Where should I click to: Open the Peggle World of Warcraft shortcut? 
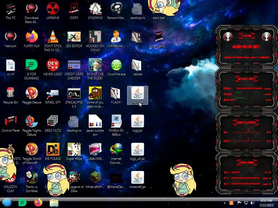31,154
